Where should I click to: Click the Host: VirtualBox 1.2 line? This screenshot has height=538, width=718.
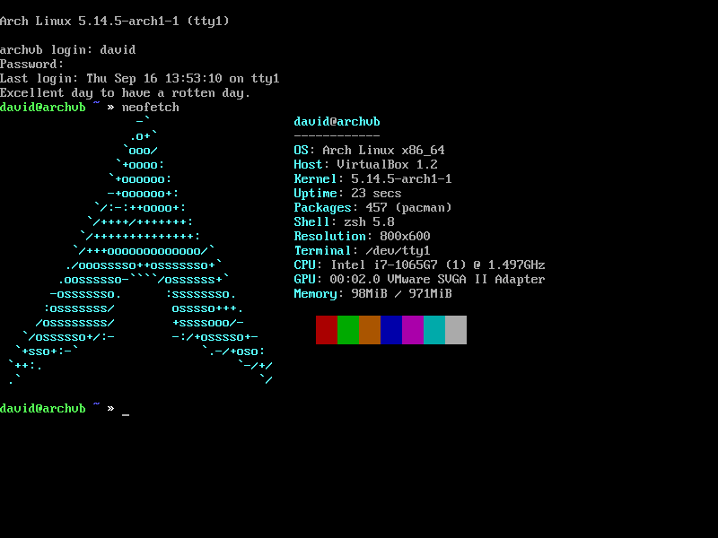point(365,164)
